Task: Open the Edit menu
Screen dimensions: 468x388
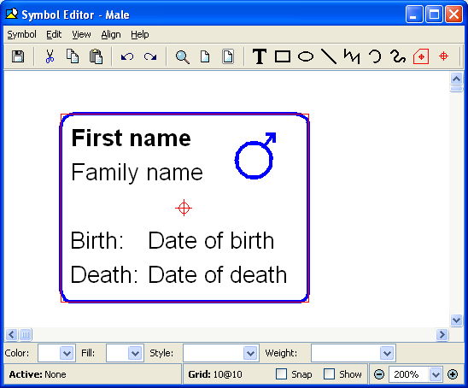Action: (x=54, y=34)
